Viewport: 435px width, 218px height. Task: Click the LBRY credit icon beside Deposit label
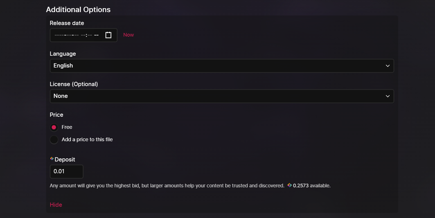tap(52, 159)
